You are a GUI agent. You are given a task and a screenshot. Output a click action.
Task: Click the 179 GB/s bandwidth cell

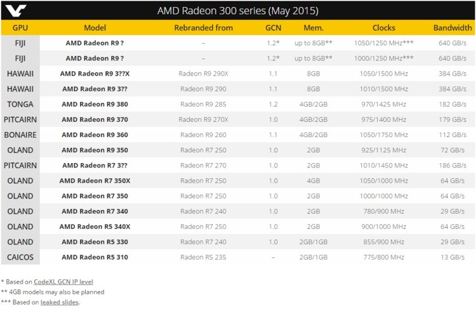pyautogui.click(x=453, y=119)
